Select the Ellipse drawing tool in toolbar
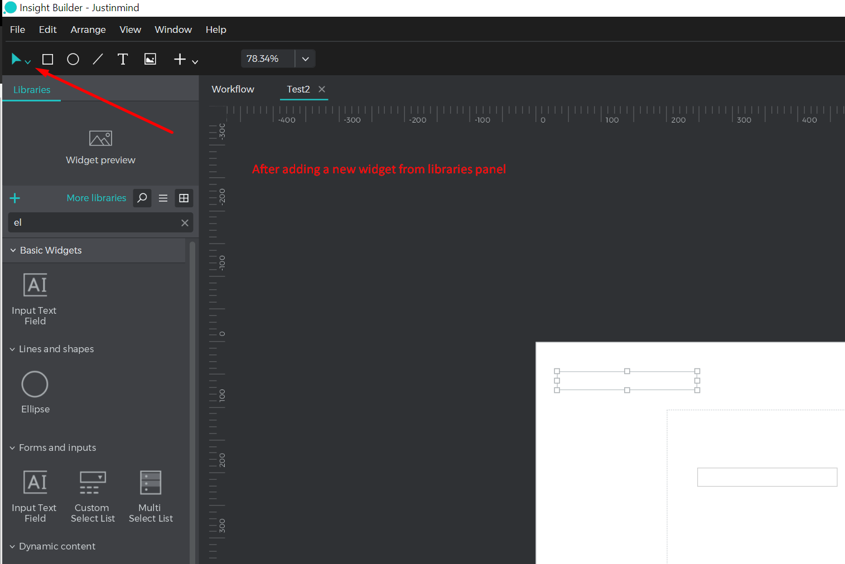 tap(73, 59)
